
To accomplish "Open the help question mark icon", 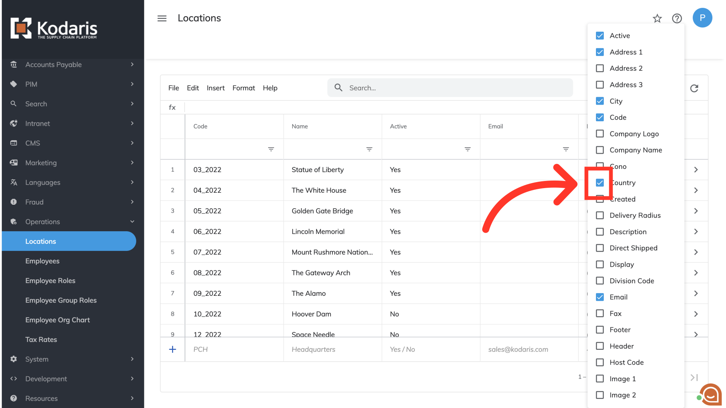I will pyautogui.click(x=677, y=18).
